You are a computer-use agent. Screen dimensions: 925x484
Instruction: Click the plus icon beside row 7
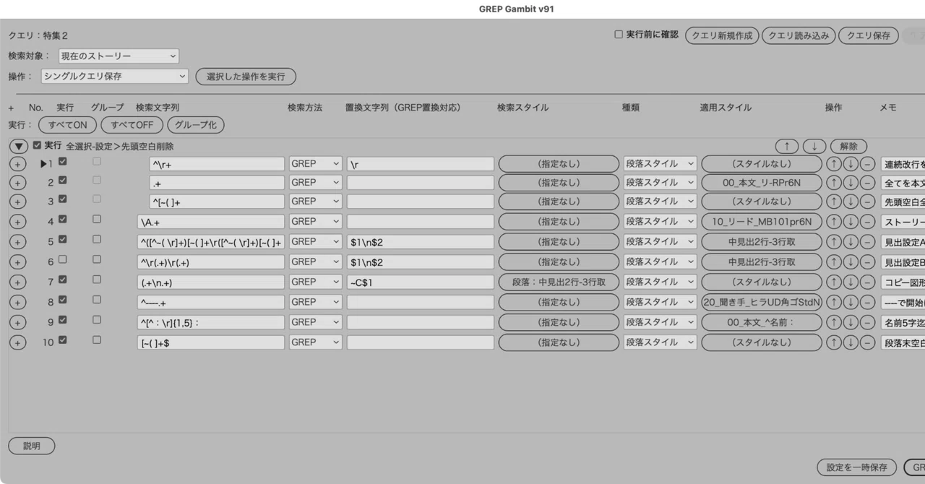[17, 282]
